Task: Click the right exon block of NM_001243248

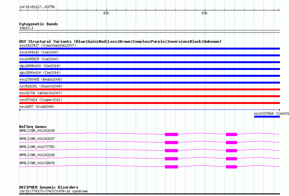Action: pyautogui.click(x=232, y=159)
